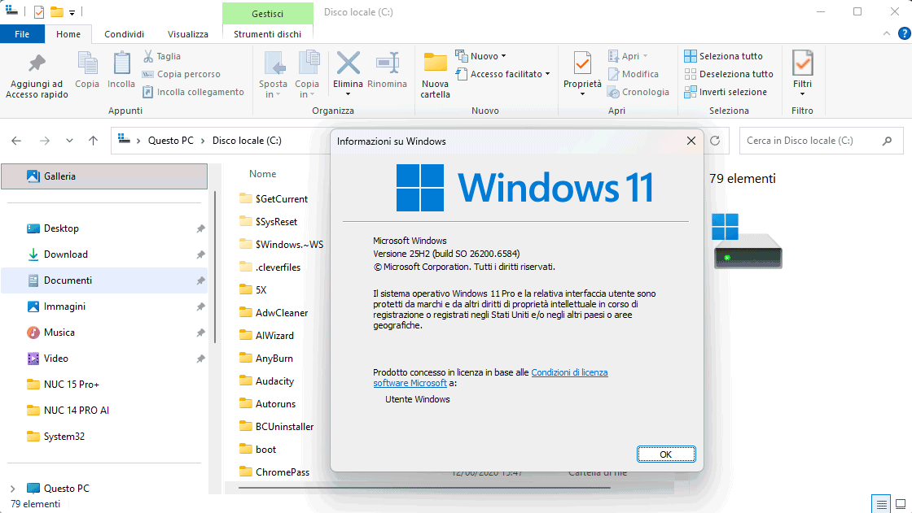Viewport: 912px width, 513px height.
Task: Open the File menu
Action: pos(22,34)
